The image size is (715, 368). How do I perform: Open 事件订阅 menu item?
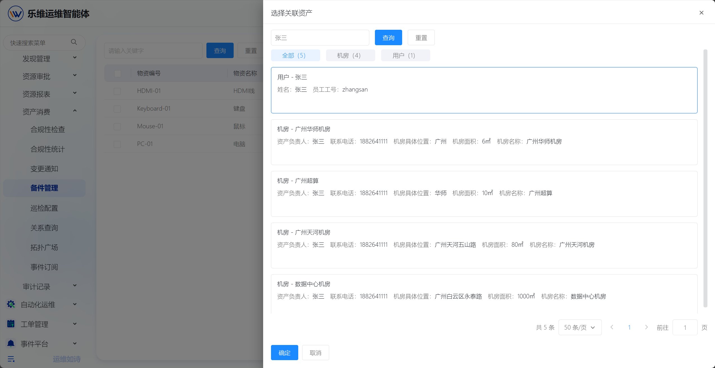coord(44,267)
